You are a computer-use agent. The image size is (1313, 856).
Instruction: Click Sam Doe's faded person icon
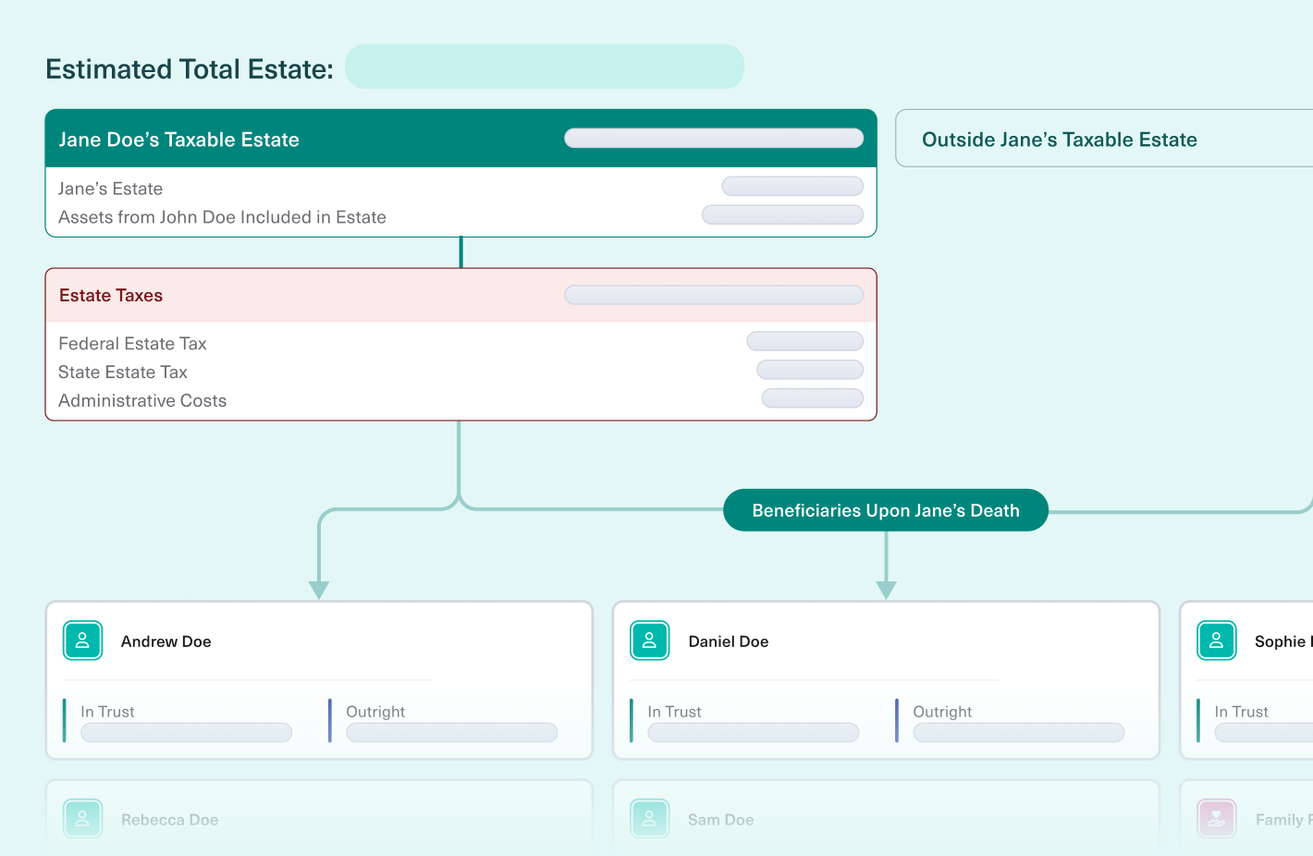coord(649,818)
